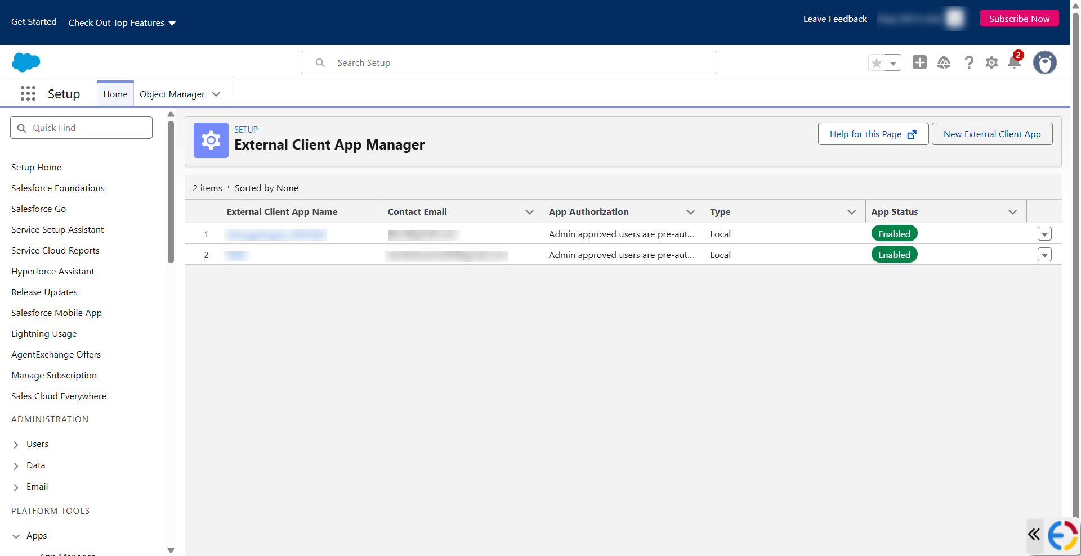Image resolution: width=1081 pixels, height=556 pixels.
Task: Open App Status column menu chevron
Action: pos(1012,212)
